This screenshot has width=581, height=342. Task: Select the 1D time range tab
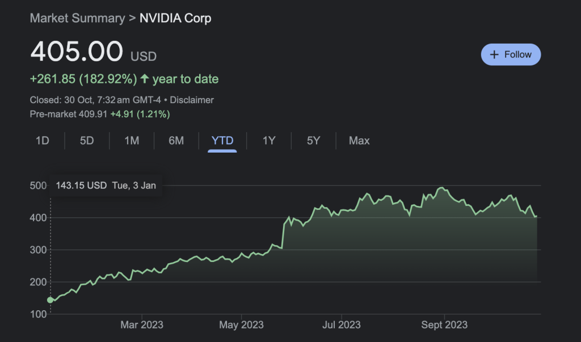point(42,141)
